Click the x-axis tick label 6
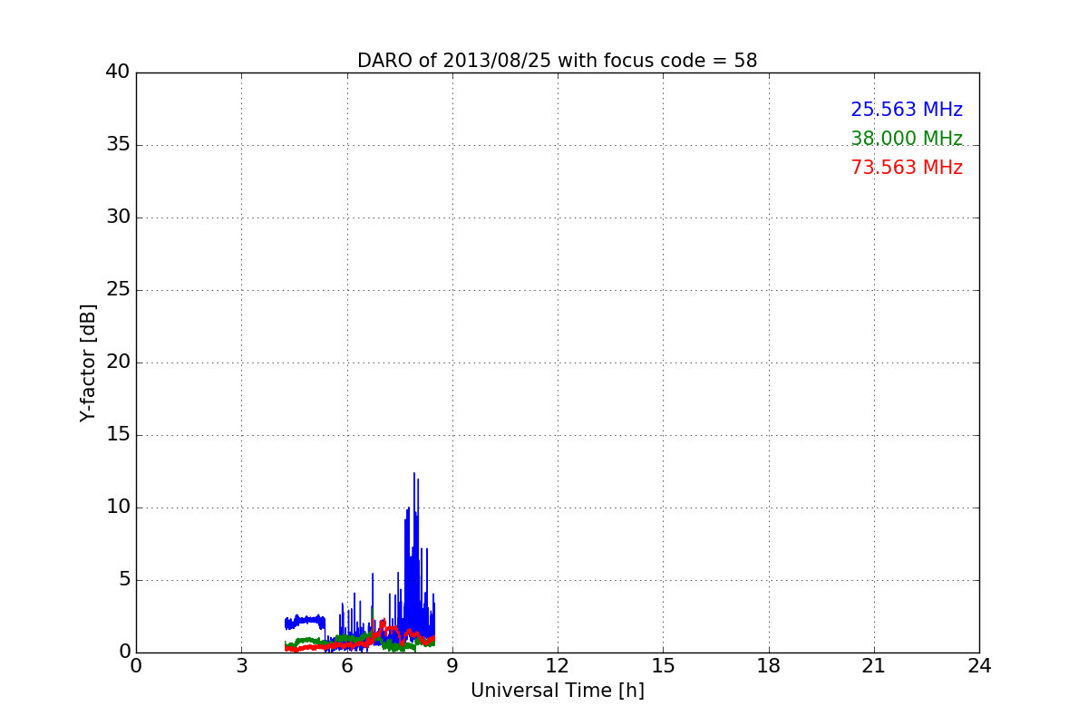 point(346,666)
